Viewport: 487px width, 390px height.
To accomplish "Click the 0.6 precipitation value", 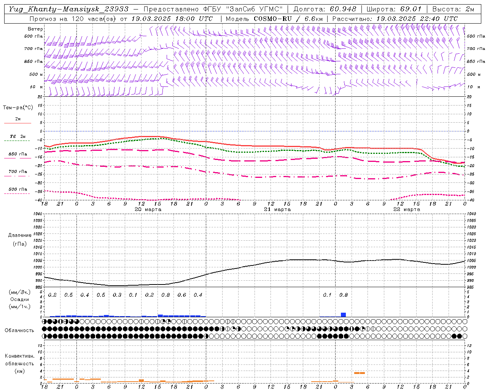I will (x=182, y=295).
